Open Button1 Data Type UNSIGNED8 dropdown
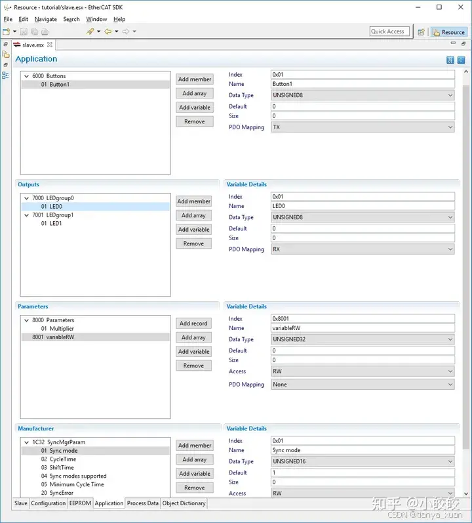This screenshot has width=472, height=523. (363, 95)
